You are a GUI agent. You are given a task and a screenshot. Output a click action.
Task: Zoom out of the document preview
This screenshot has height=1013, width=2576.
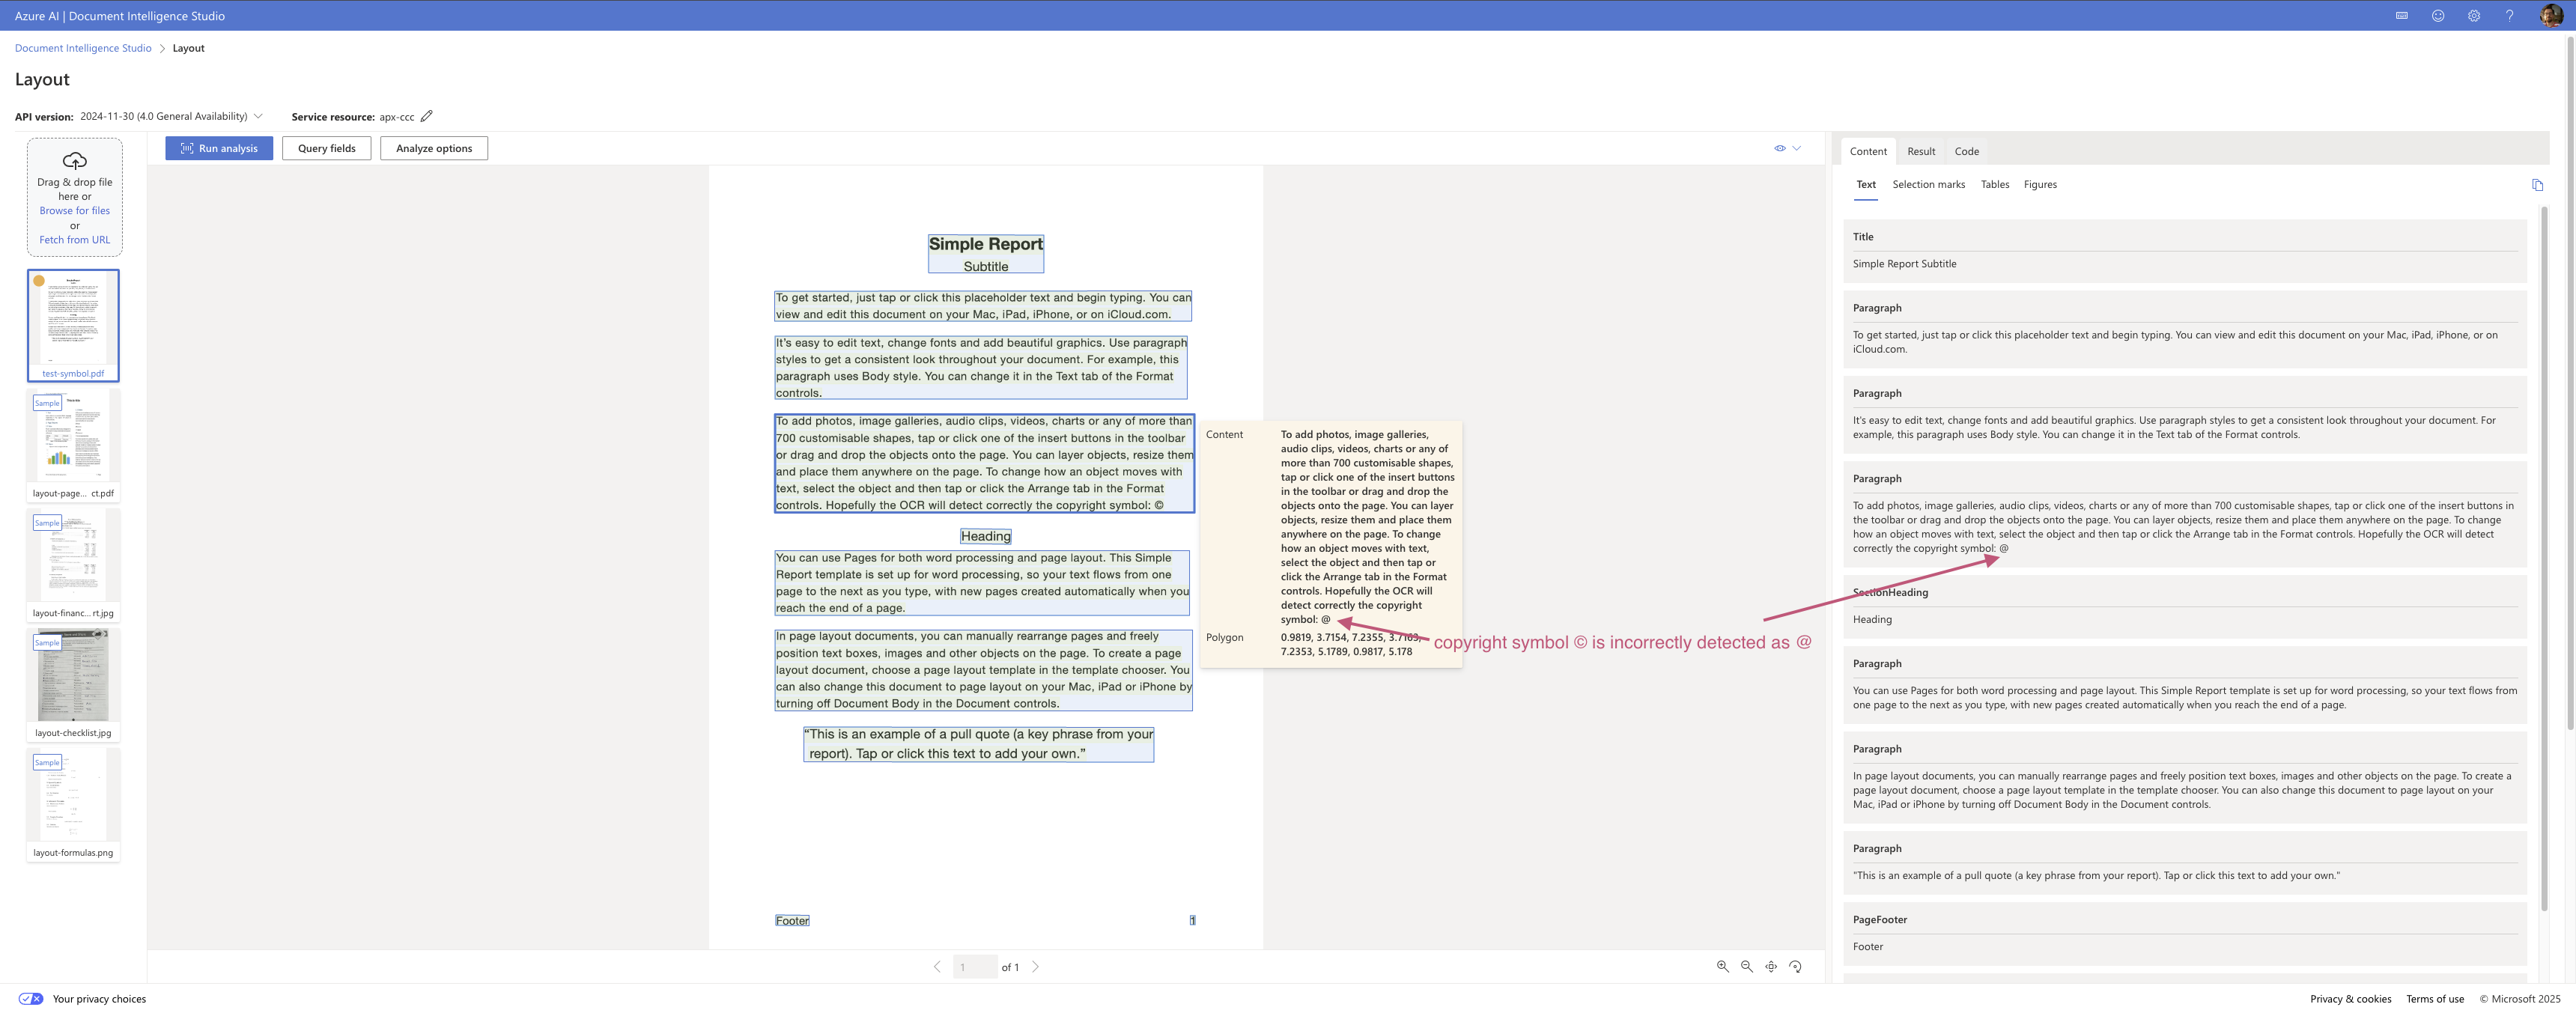pos(1746,966)
